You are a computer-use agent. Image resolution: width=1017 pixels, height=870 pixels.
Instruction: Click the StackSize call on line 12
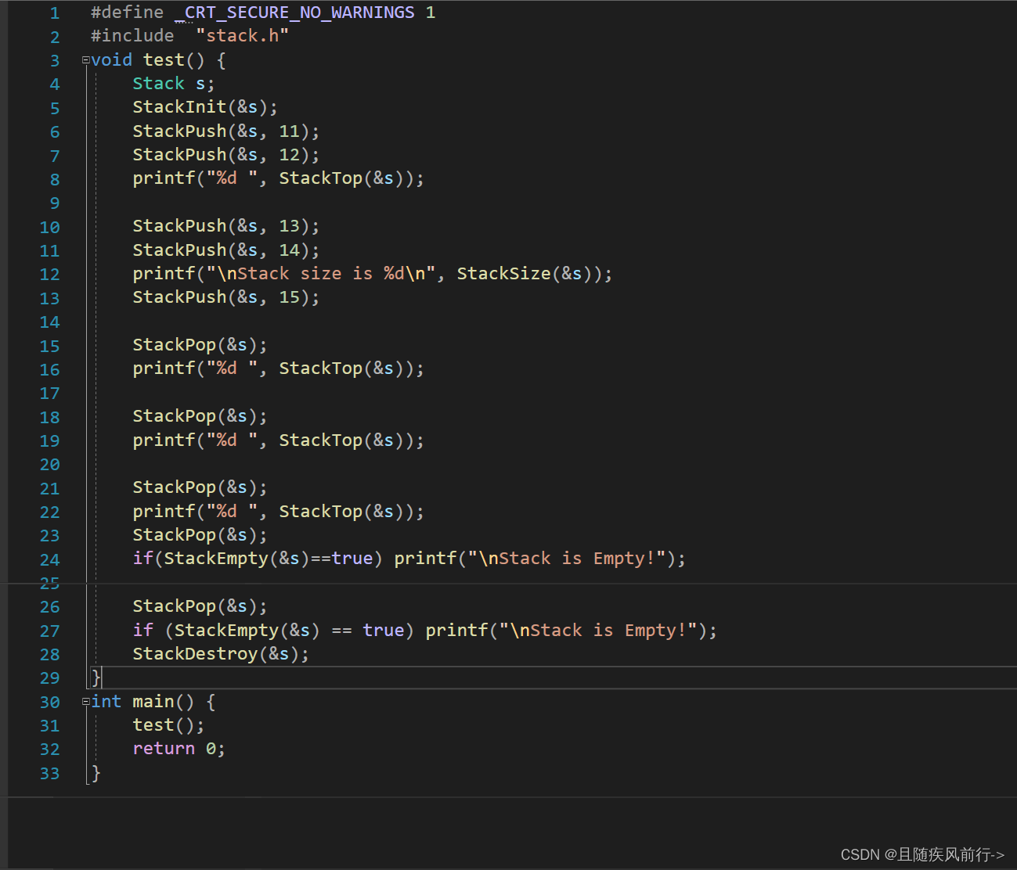pyautogui.click(x=503, y=274)
